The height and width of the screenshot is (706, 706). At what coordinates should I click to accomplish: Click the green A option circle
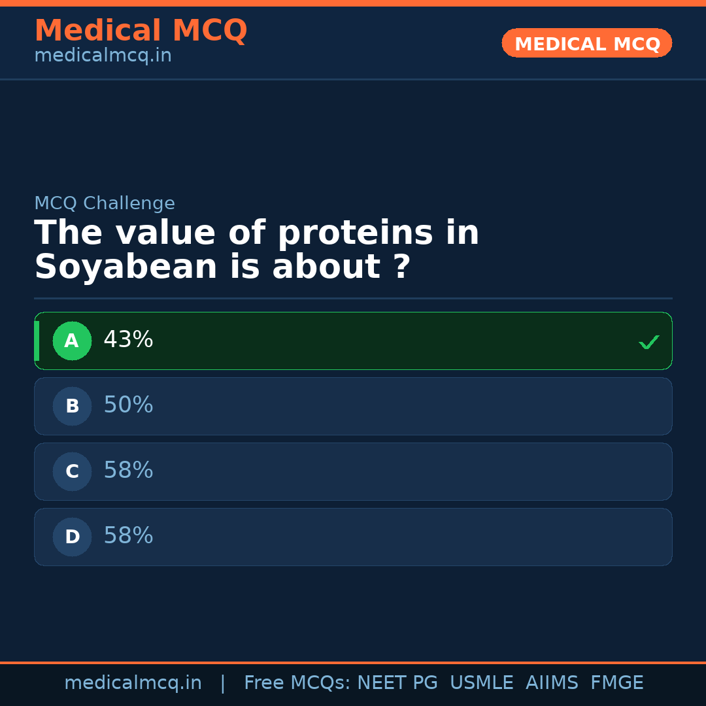72,341
